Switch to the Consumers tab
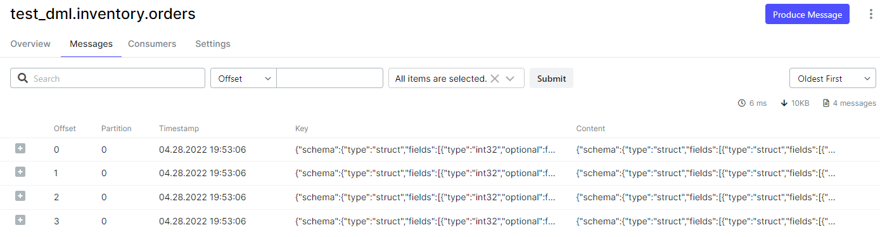880x237 pixels. pos(152,44)
